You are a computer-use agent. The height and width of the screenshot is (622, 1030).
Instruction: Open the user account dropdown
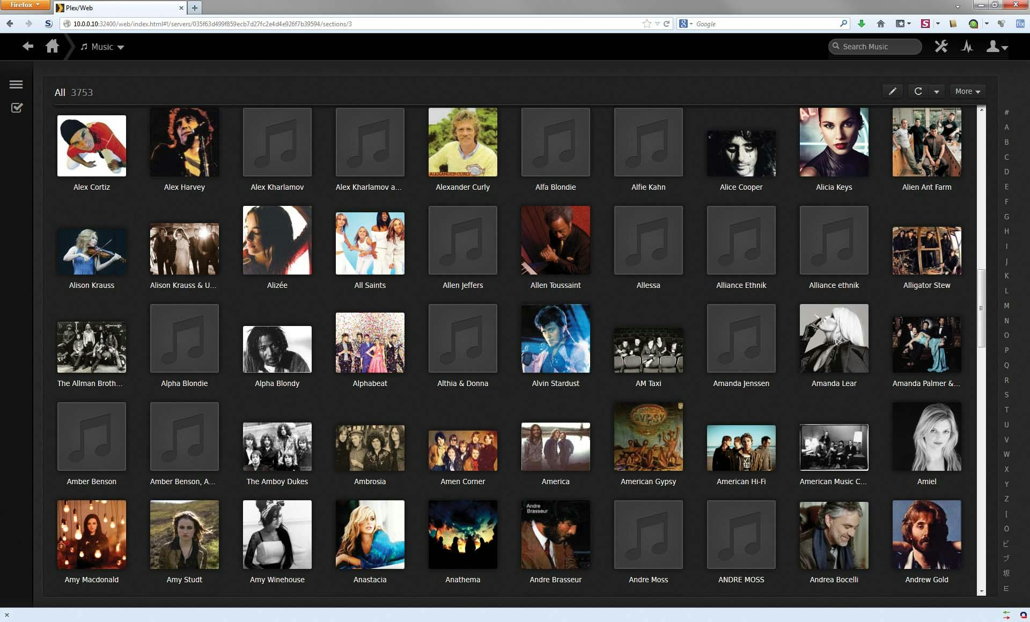[x=997, y=47]
